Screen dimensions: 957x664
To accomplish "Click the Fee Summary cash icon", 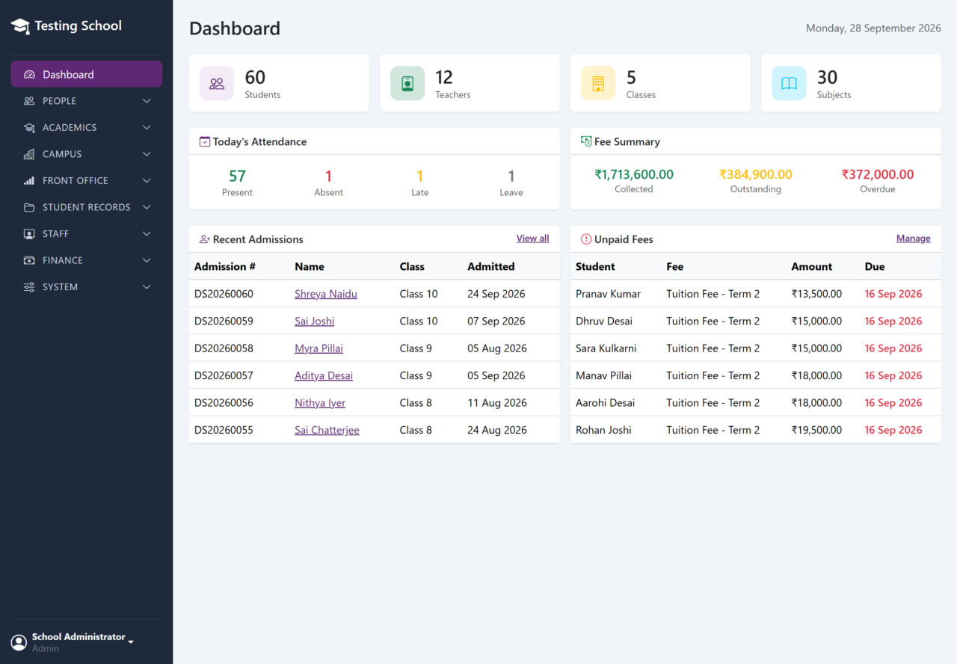I will point(586,141).
